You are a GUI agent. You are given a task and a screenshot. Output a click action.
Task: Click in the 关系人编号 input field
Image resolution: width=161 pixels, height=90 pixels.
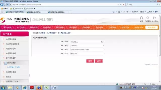coord(86,46)
